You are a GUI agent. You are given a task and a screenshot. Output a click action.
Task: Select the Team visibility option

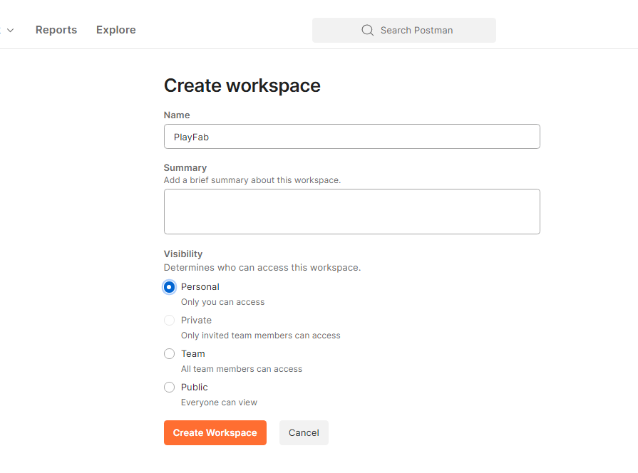pyautogui.click(x=169, y=353)
